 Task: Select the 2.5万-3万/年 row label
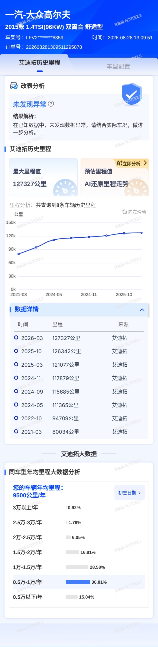tap(27, 522)
